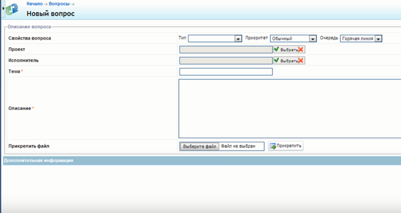Clear the Проект field with red X
The height and width of the screenshot is (213, 401).
coord(301,50)
